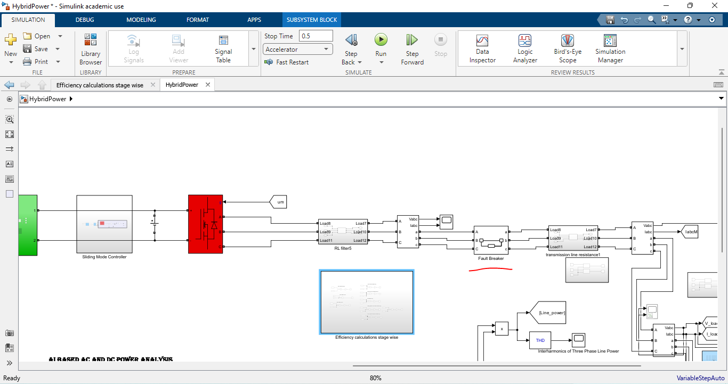
Task: Open the Data Inspector
Action: coord(482,49)
